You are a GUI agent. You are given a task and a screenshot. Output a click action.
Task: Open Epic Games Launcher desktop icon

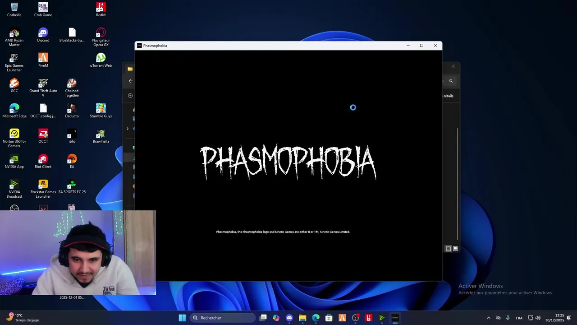tap(14, 62)
